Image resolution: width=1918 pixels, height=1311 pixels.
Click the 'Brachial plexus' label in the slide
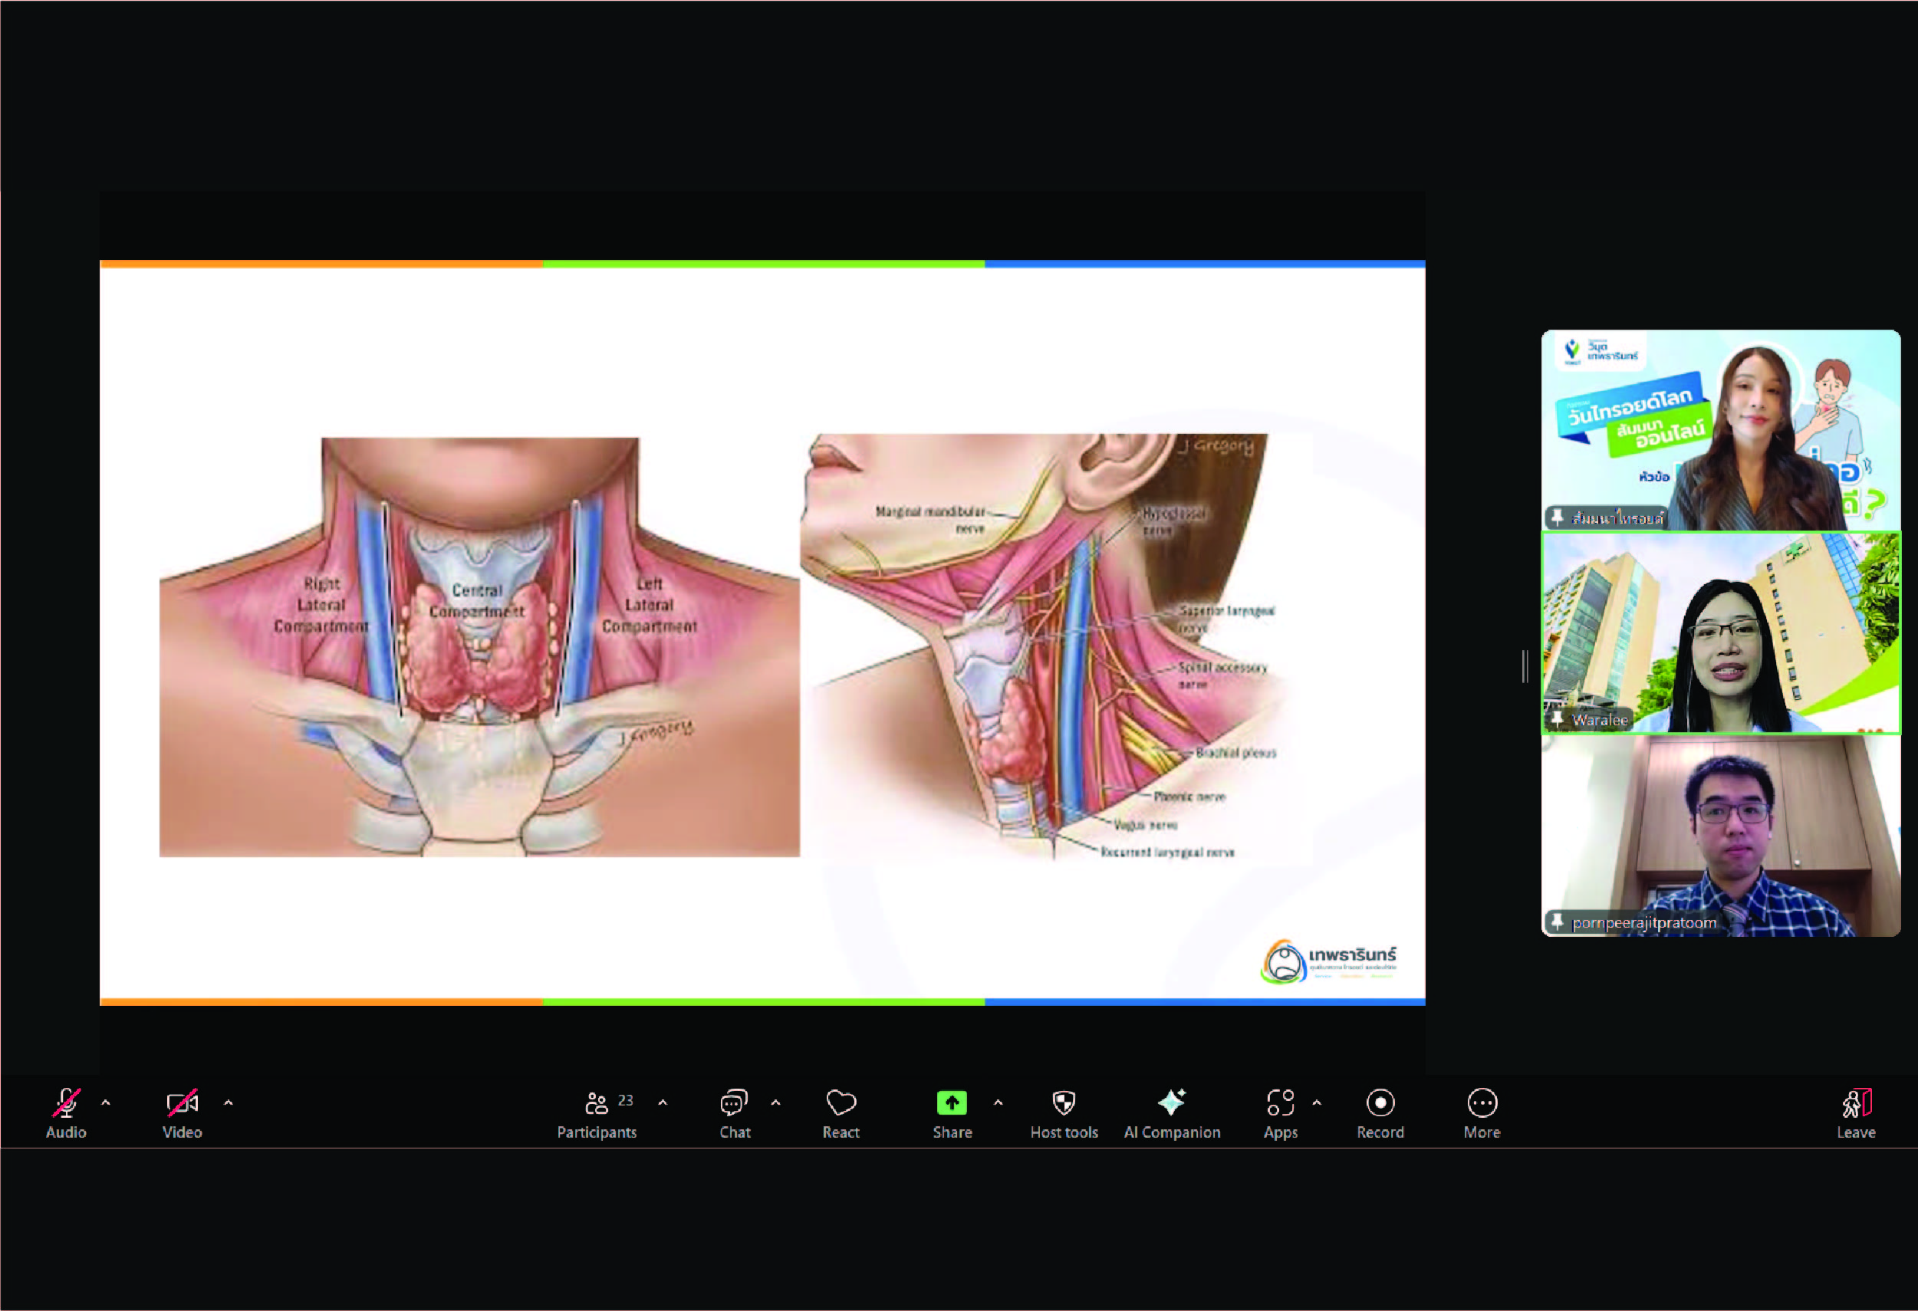(x=1235, y=752)
